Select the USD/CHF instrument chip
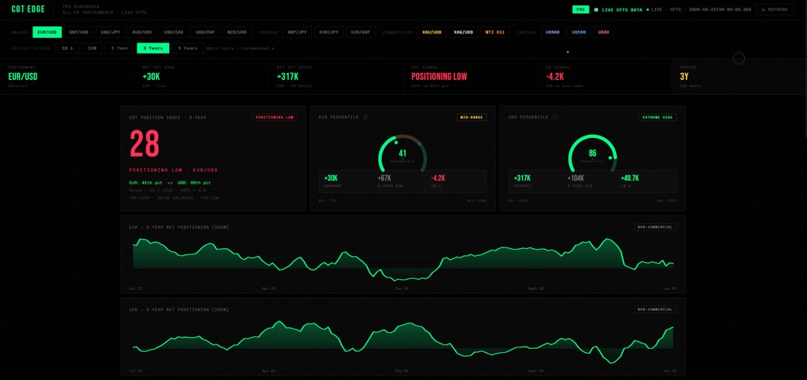 point(206,32)
